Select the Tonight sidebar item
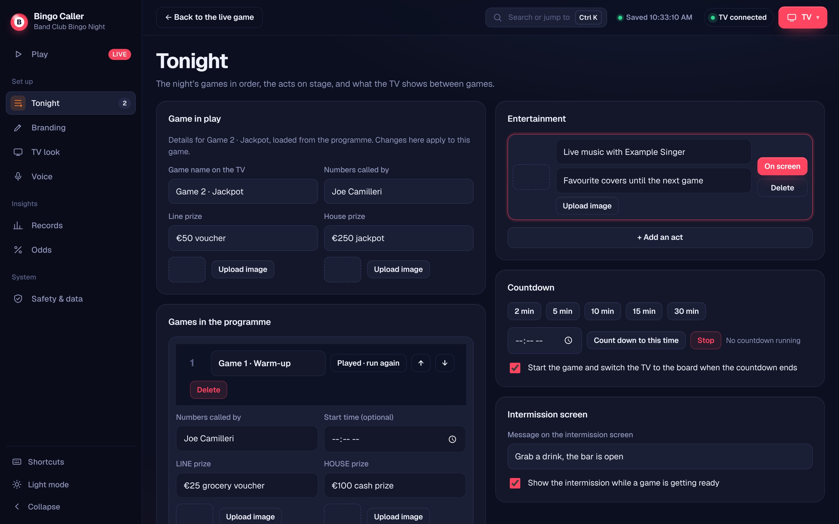The height and width of the screenshot is (524, 839). pyautogui.click(x=71, y=103)
